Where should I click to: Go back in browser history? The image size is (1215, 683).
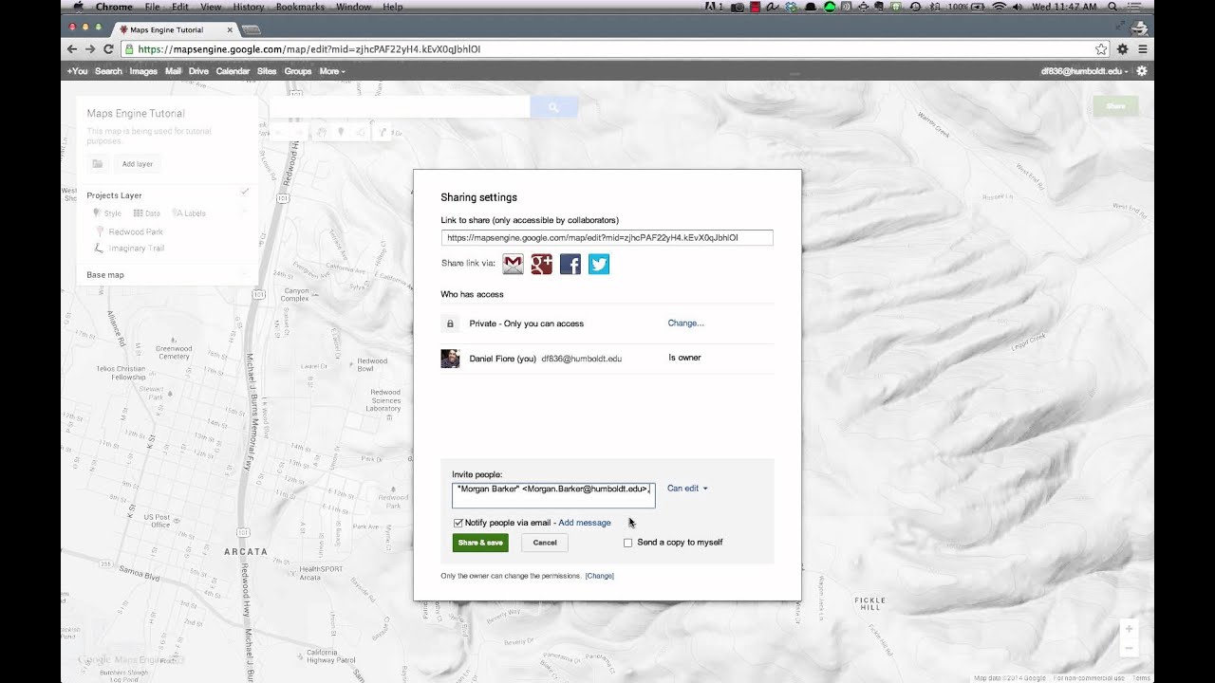click(x=72, y=48)
